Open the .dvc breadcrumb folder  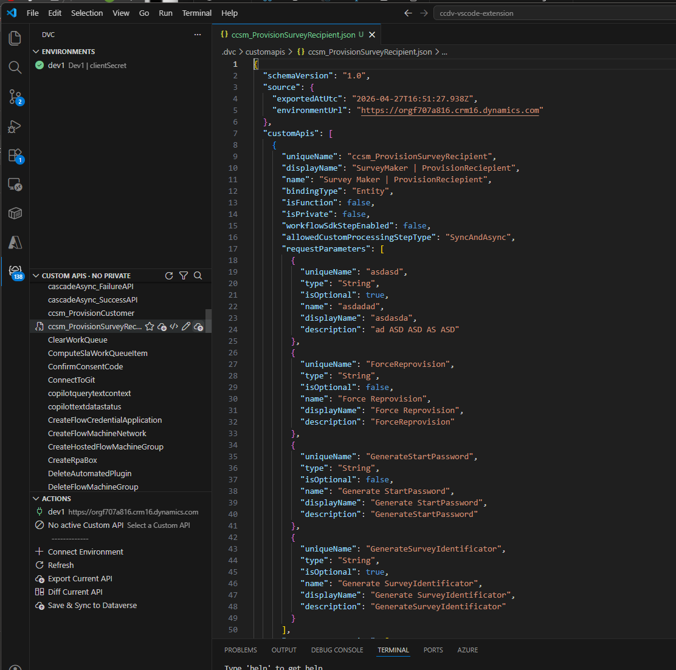click(229, 52)
